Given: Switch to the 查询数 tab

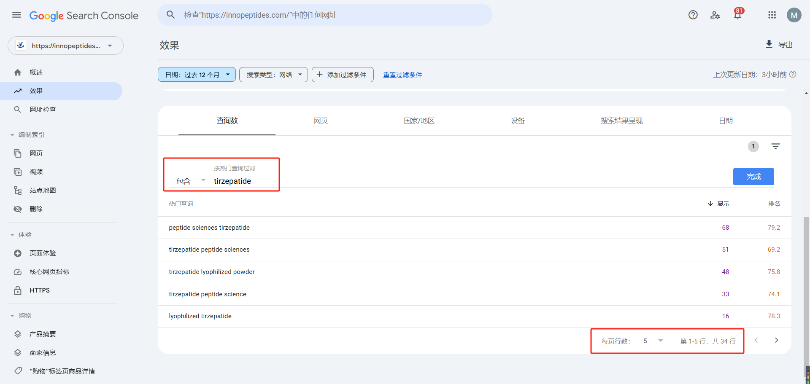Looking at the screenshot, I should point(227,121).
